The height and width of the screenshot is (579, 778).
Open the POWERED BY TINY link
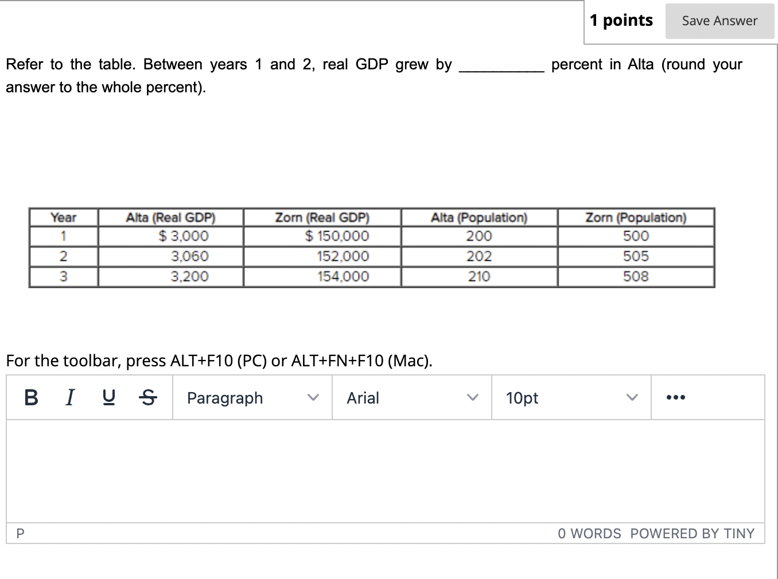pos(692,533)
